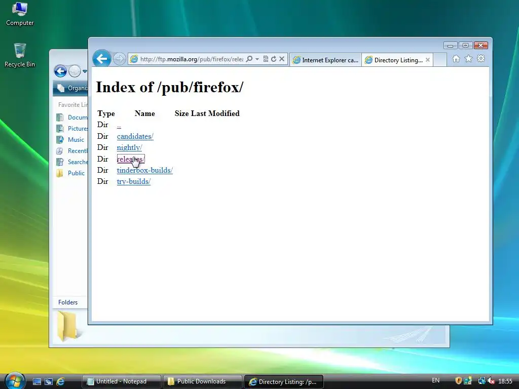
Task: Launch Internet Explorer from quick launch
Action: coord(60,382)
